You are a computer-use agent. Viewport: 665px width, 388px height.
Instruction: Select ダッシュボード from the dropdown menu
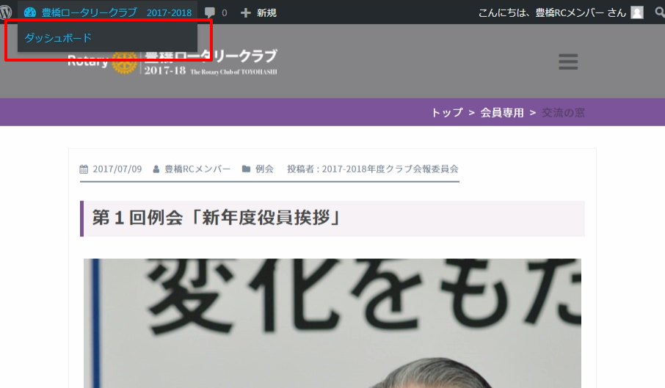coord(59,37)
